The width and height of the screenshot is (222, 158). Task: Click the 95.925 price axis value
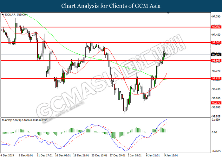216,116
